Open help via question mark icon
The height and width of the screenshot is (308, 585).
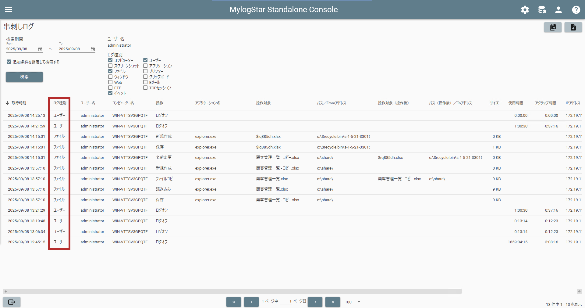576,10
